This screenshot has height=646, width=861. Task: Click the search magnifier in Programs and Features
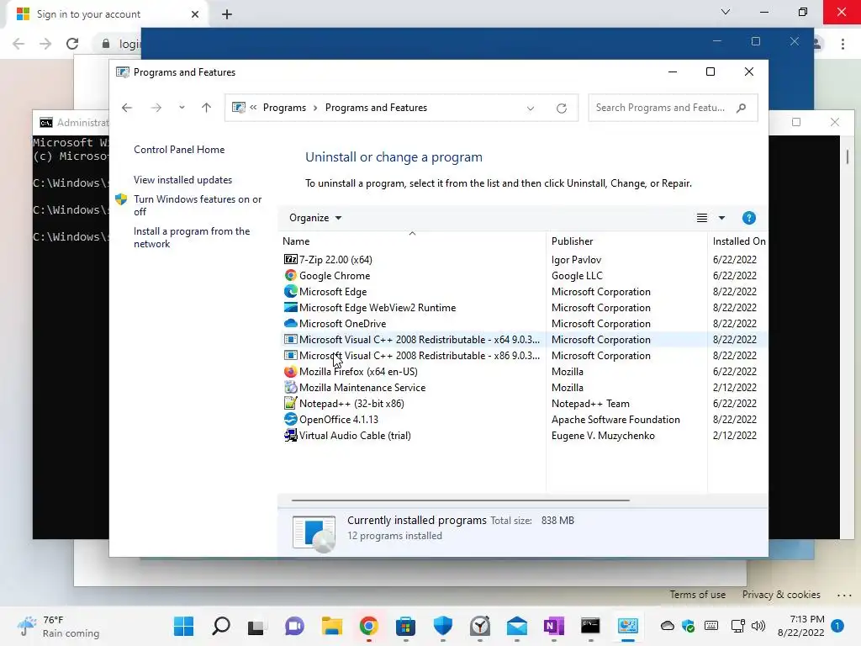(x=742, y=108)
